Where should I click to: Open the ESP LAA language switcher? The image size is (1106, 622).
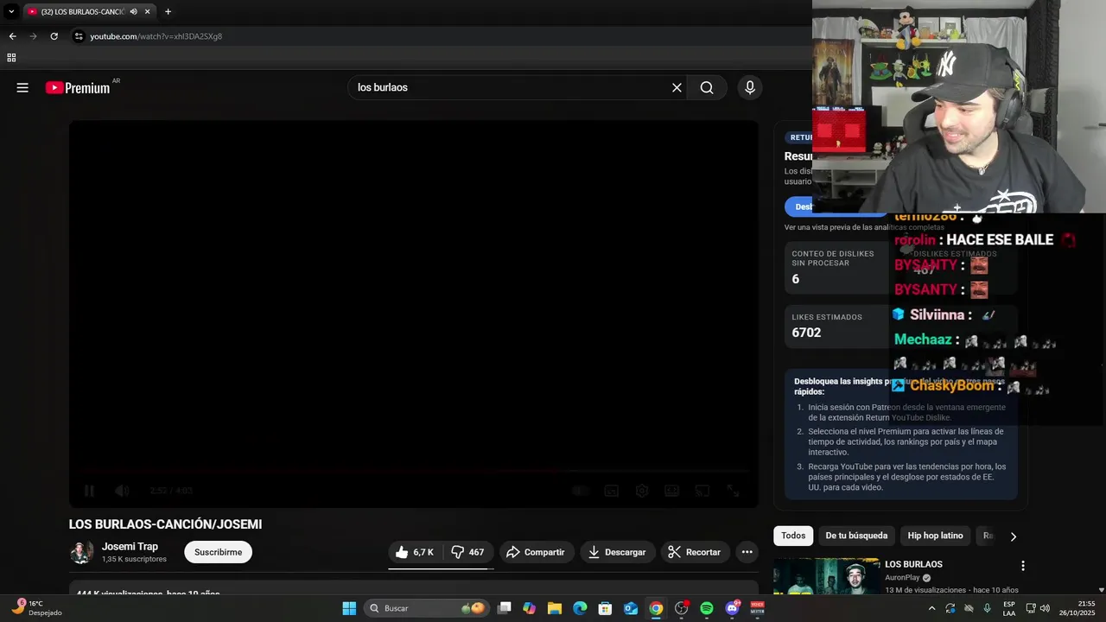pyautogui.click(x=1009, y=608)
